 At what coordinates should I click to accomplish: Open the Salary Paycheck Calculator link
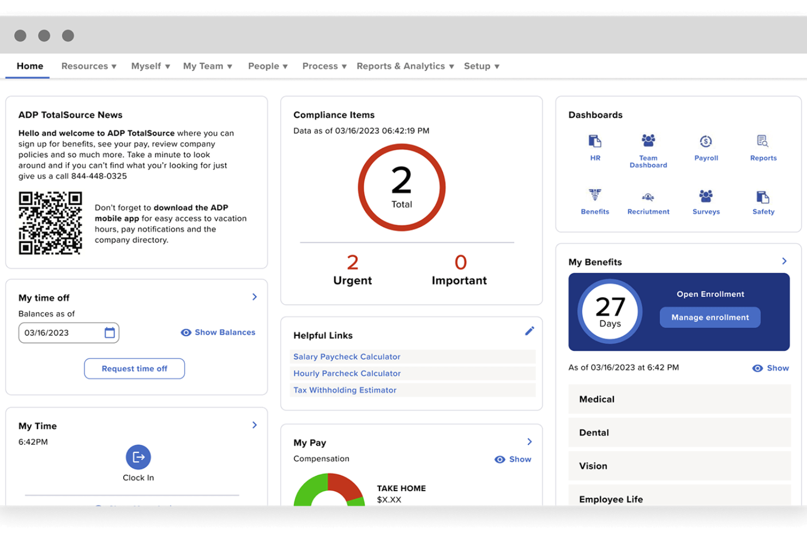point(347,356)
